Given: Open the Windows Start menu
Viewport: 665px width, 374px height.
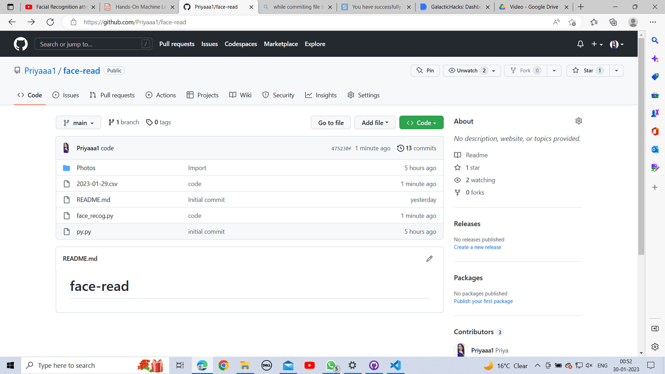Looking at the screenshot, I should pos(10,365).
